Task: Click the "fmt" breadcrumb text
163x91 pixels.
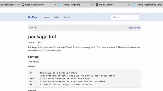Action: [x=35, y=28]
